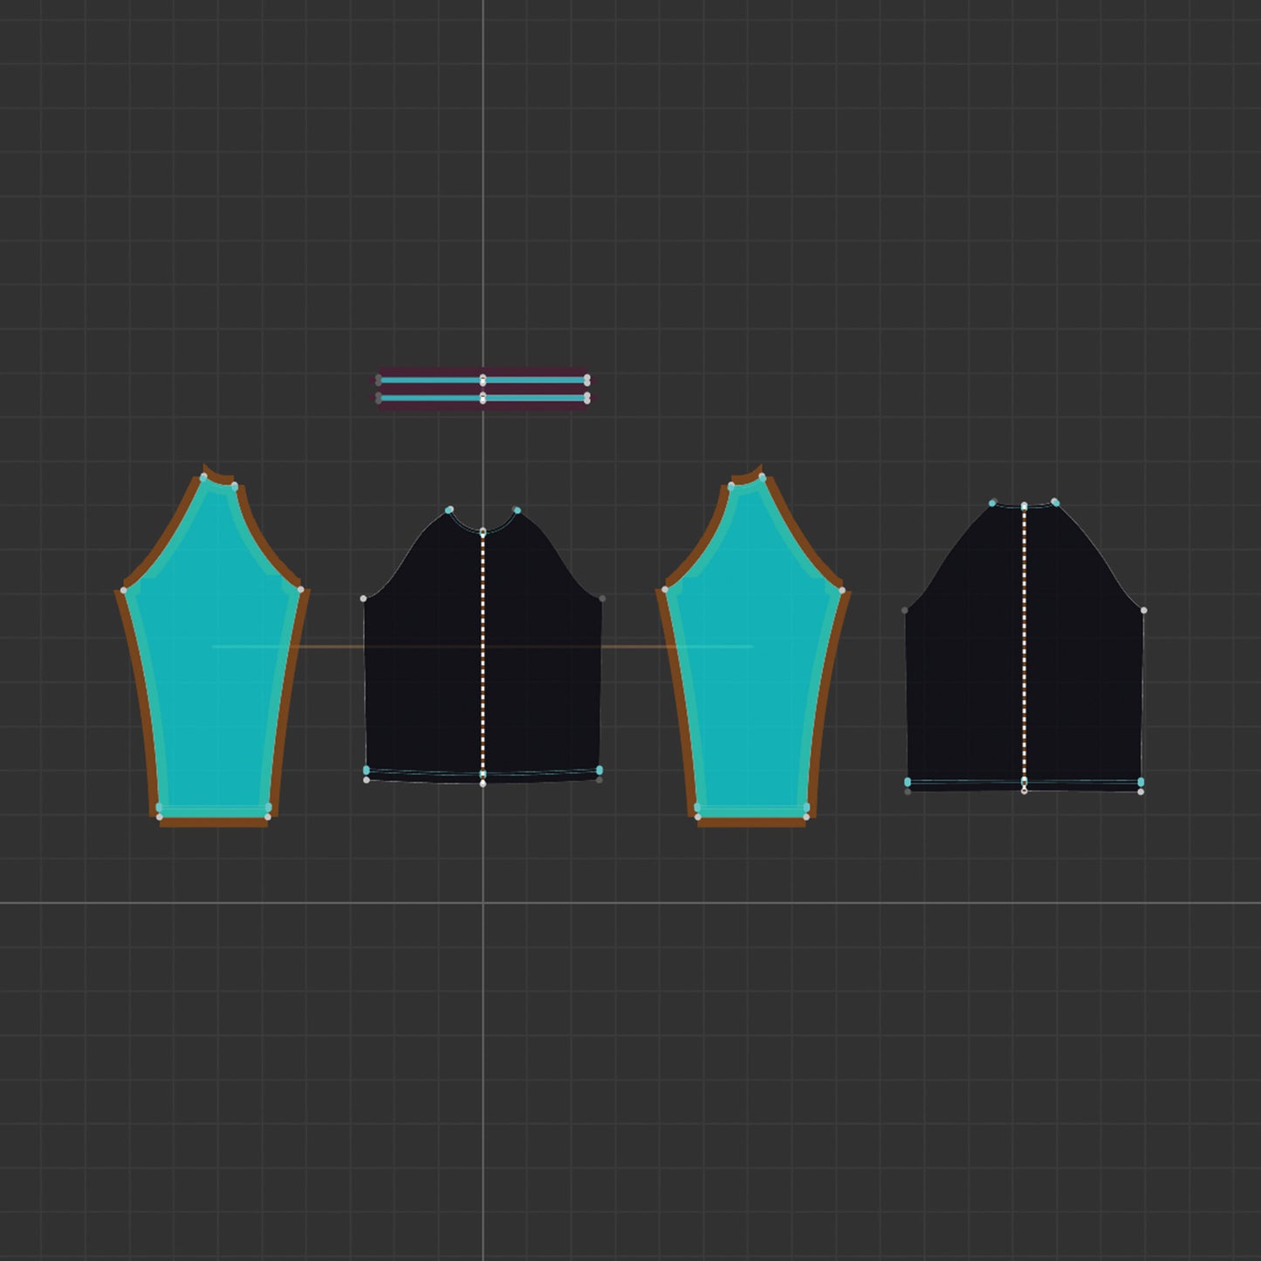Pick the top-right neck point of the back bodice
Image resolution: width=1261 pixels, height=1261 pixels.
(1055, 502)
